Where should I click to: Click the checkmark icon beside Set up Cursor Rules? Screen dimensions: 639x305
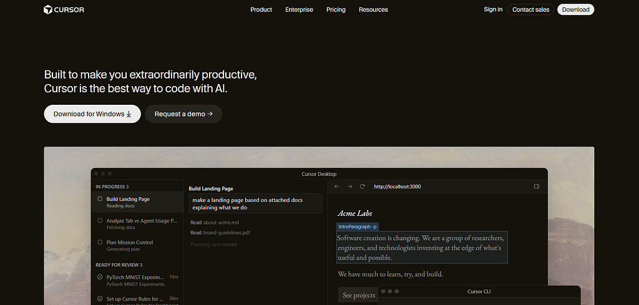point(100,299)
